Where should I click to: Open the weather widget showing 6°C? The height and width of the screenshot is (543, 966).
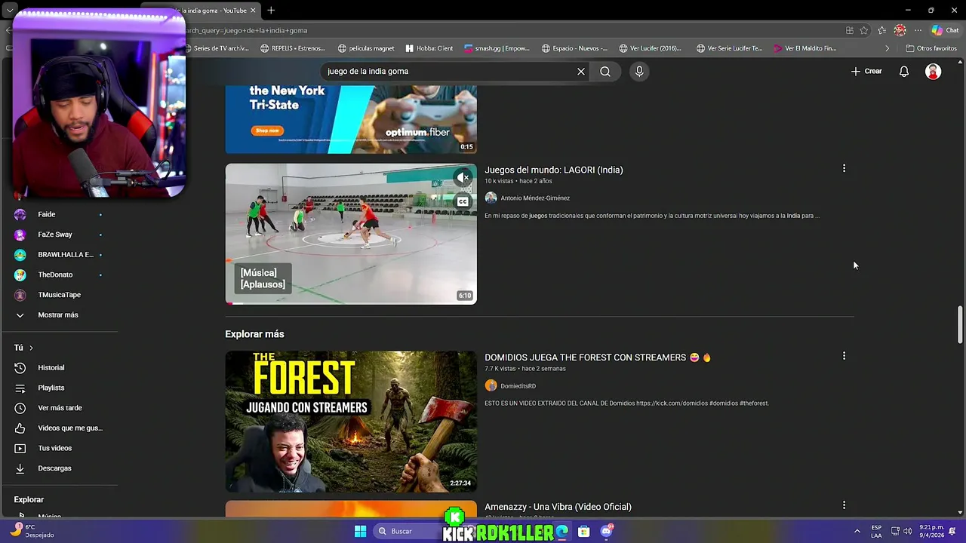pyautogui.click(x=30, y=531)
